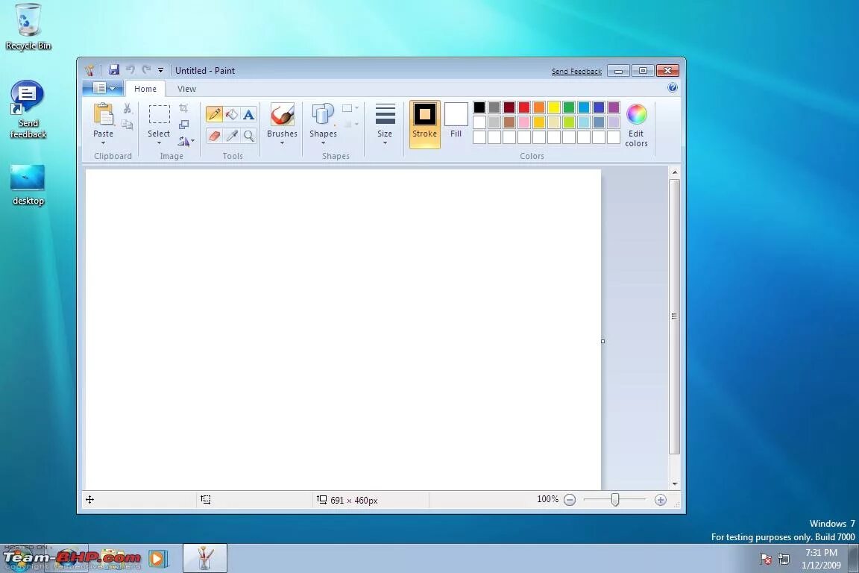
Task: Click the Shapes gallery icon
Action: pos(323,114)
